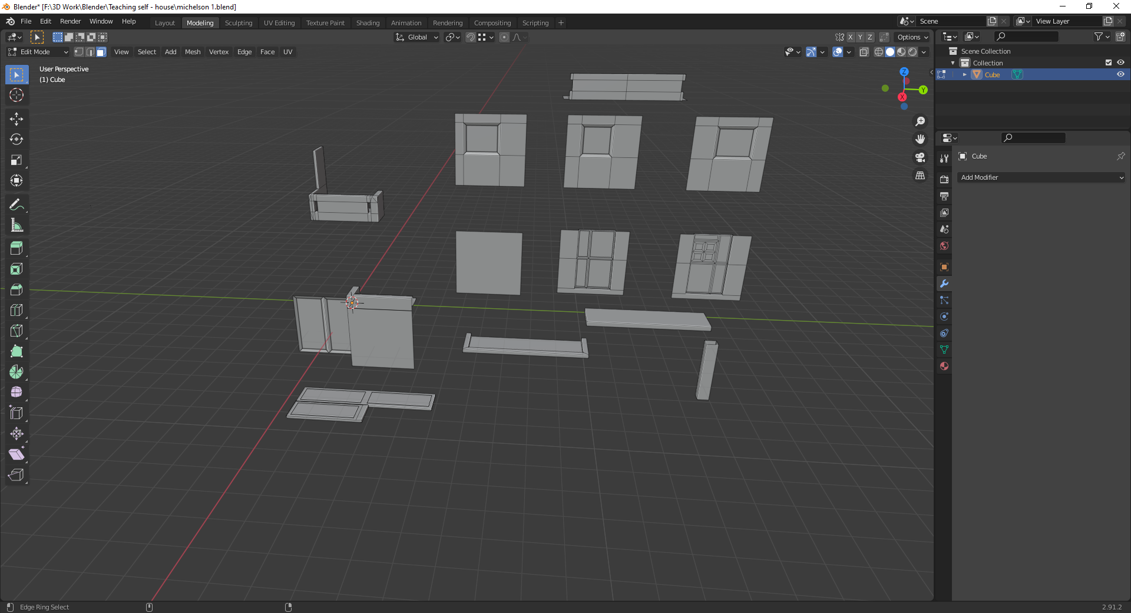Select the Move tool in toolbar
Image resolution: width=1131 pixels, height=613 pixels.
click(x=16, y=119)
